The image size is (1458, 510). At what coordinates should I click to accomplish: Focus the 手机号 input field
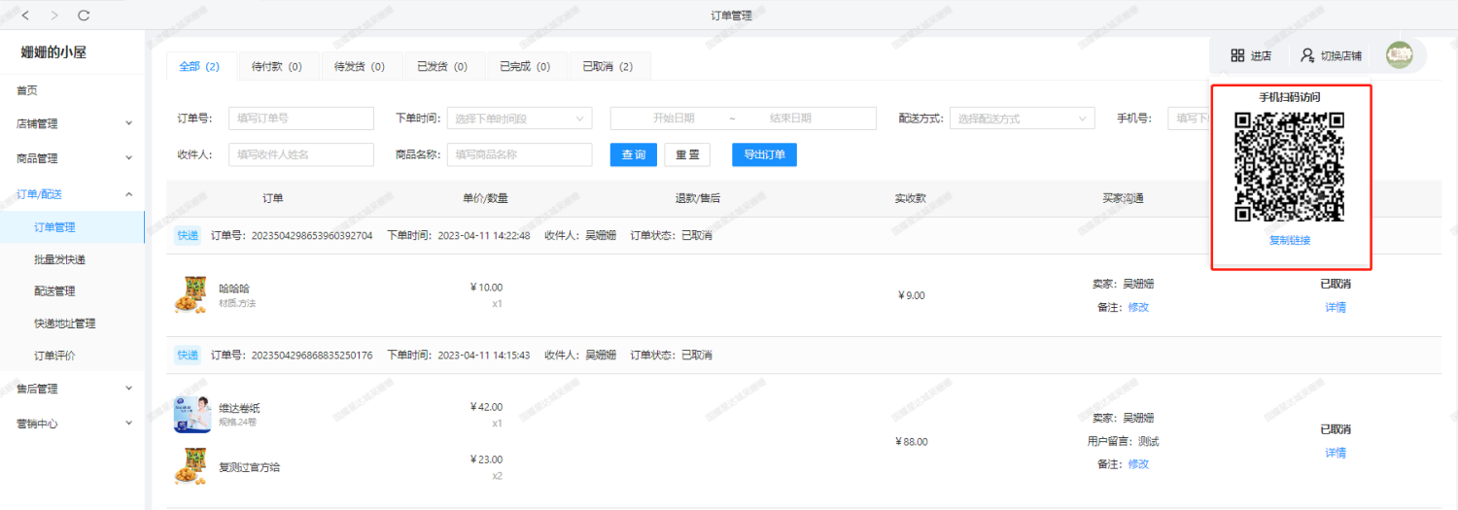1189,119
